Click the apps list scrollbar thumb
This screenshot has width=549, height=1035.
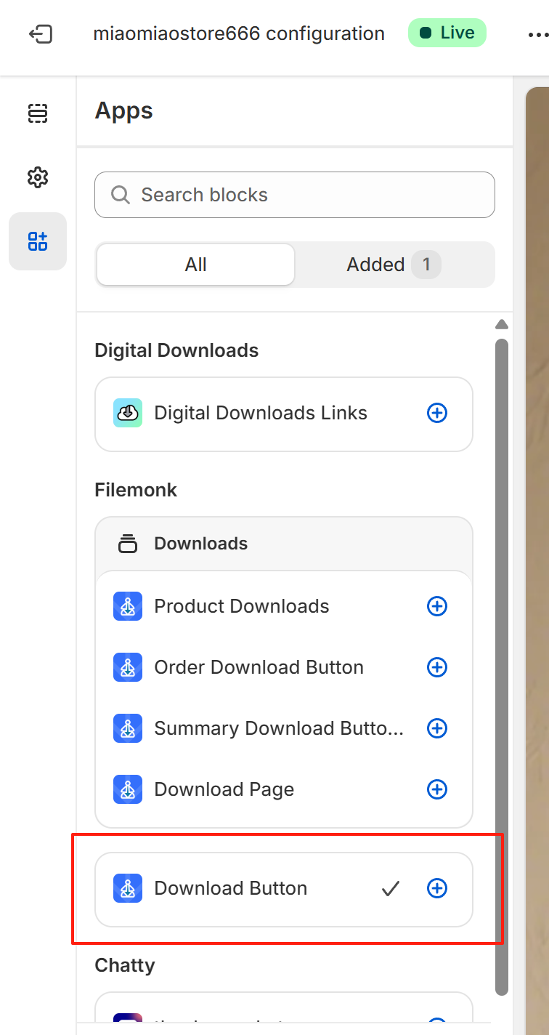coord(502,666)
